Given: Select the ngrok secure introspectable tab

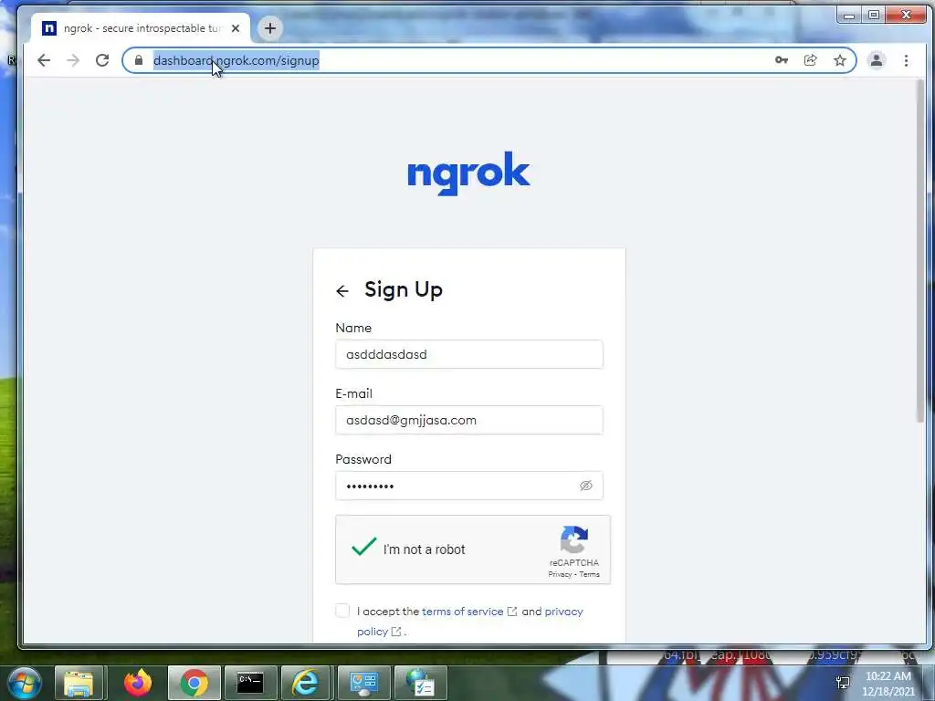Looking at the screenshot, I should pyautogui.click(x=140, y=28).
